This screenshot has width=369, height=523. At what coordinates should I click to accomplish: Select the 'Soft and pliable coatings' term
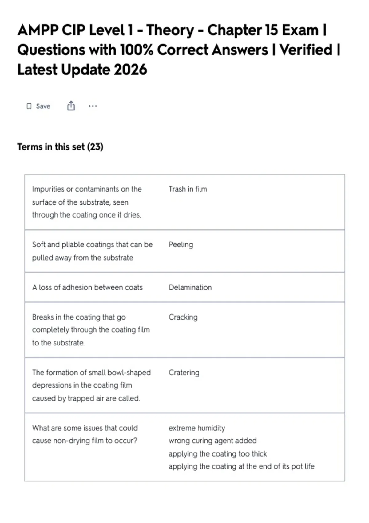point(92,251)
